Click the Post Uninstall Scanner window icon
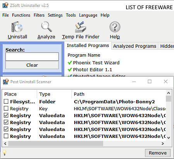The image size is (174, 159). coord(6,82)
